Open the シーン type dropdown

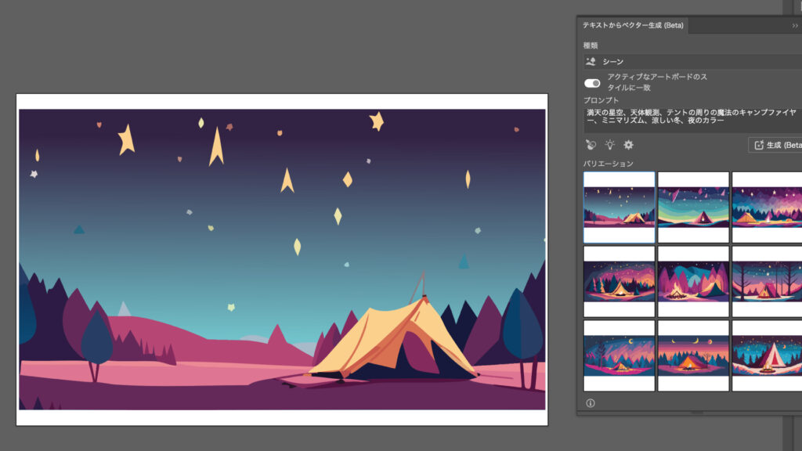pos(689,61)
